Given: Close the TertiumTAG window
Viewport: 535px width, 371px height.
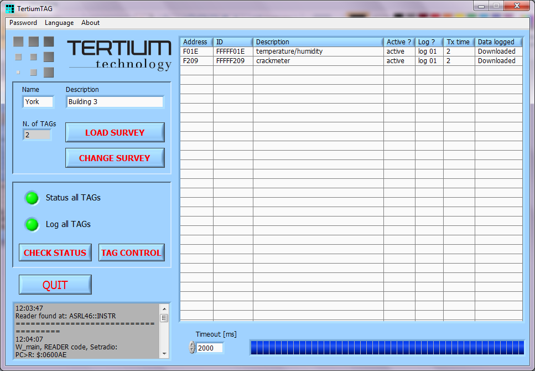Looking at the screenshot, I should (517, 6).
